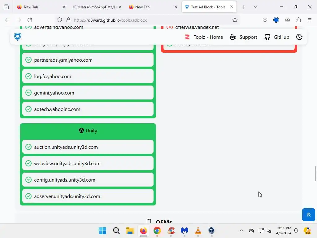Screen dimensions: 317x238
Task: Close the Test Ad Block - Toolz tab
Action: pos(232,7)
